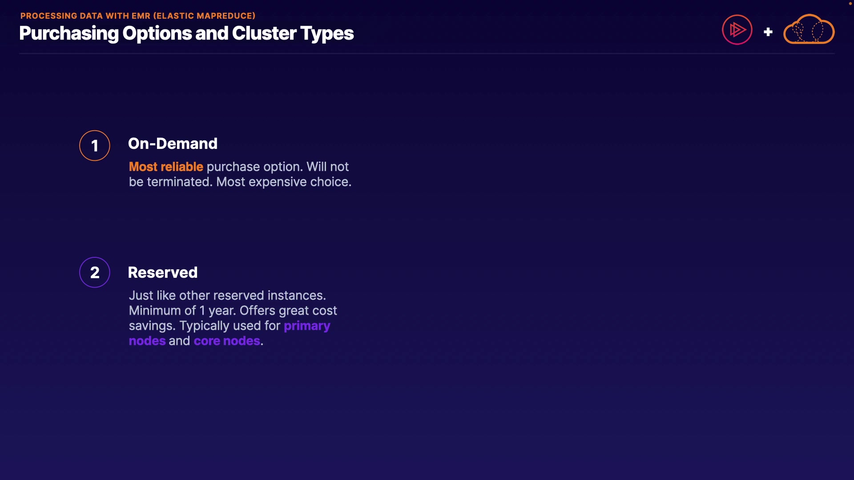Click the On-Demand heading
The height and width of the screenshot is (480, 854).
tap(173, 144)
